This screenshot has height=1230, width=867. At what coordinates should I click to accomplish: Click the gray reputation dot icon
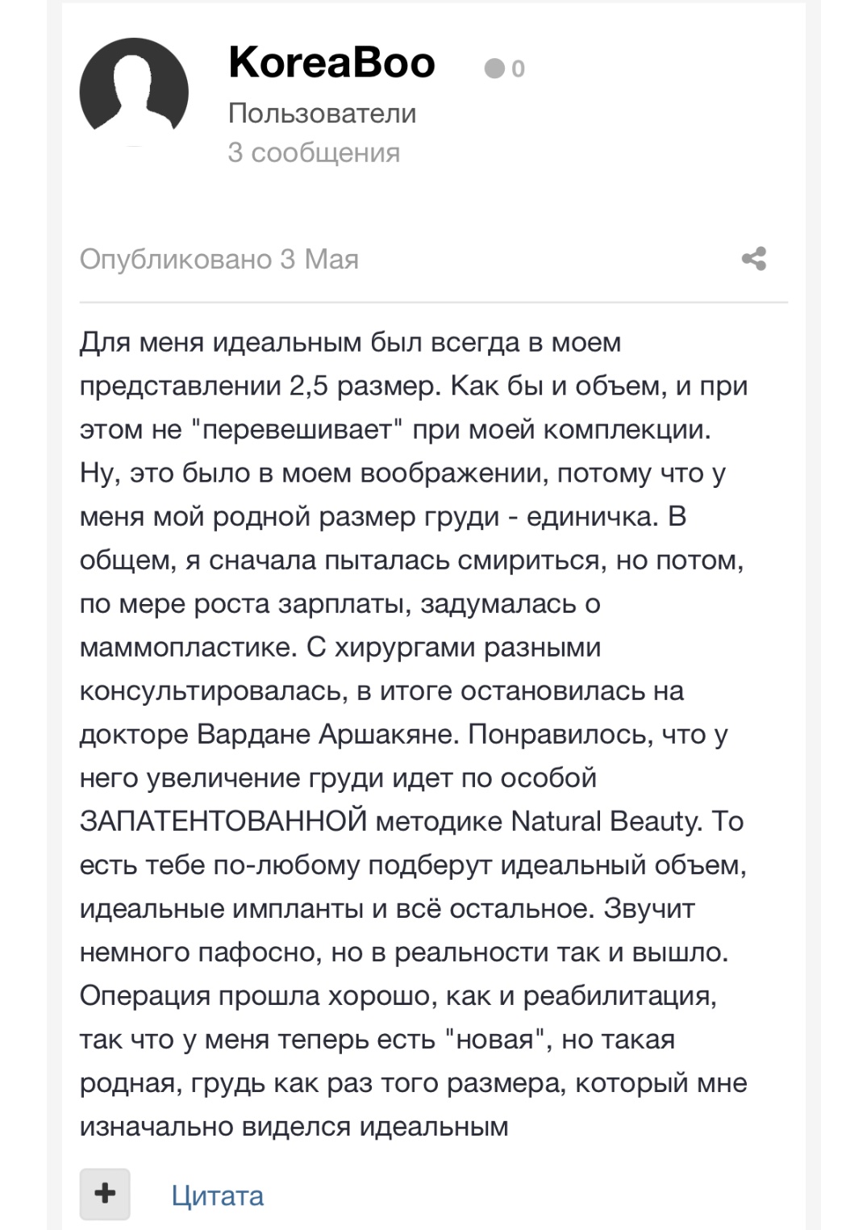[x=494, y=69]
